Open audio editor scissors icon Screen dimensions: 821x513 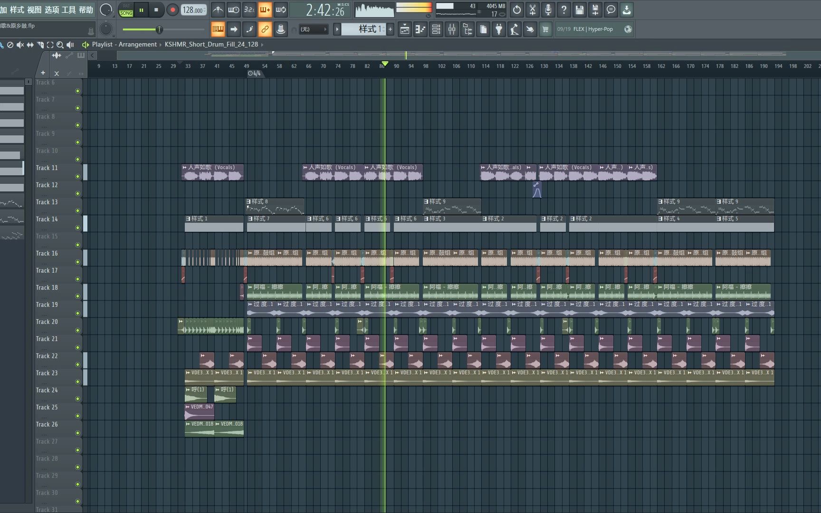(533, 9)
